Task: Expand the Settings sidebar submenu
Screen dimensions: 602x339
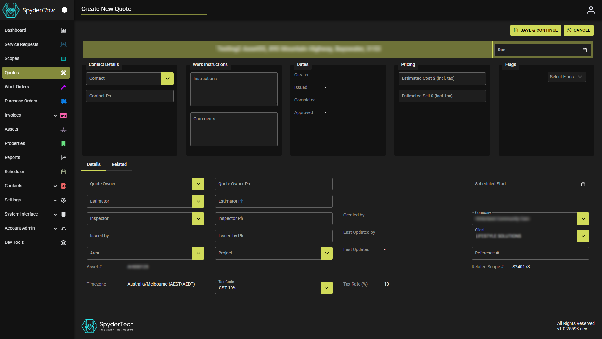Action: coord(55,200)
